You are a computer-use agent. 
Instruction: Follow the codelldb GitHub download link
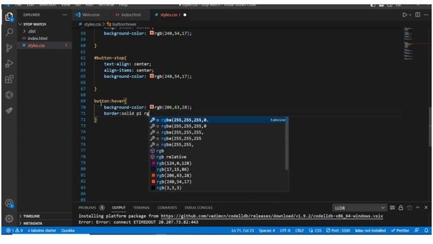pos(272,216)
